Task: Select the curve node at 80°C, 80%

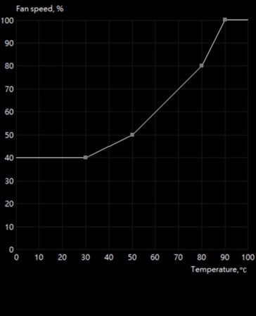Action: [x=202, y=66]
